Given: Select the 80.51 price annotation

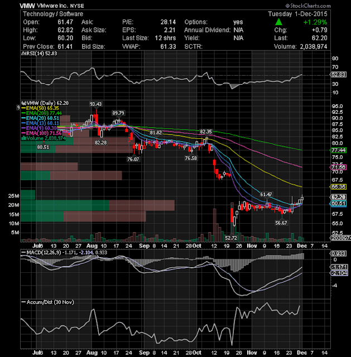Looking at the screenshot, I should click(x=43, y=147).
